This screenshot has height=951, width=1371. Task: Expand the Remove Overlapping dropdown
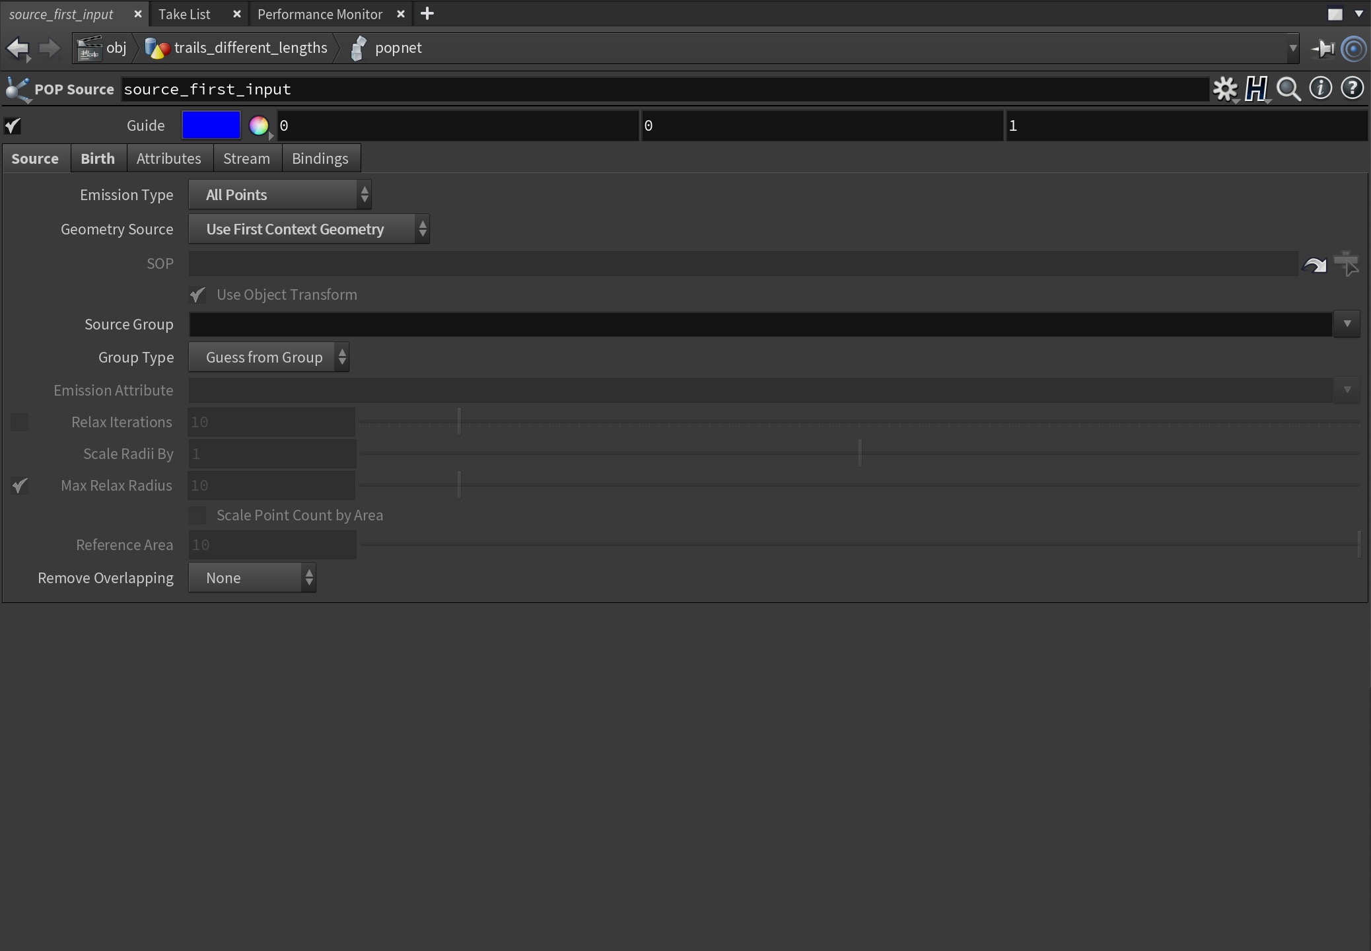[x=252, y=578]
